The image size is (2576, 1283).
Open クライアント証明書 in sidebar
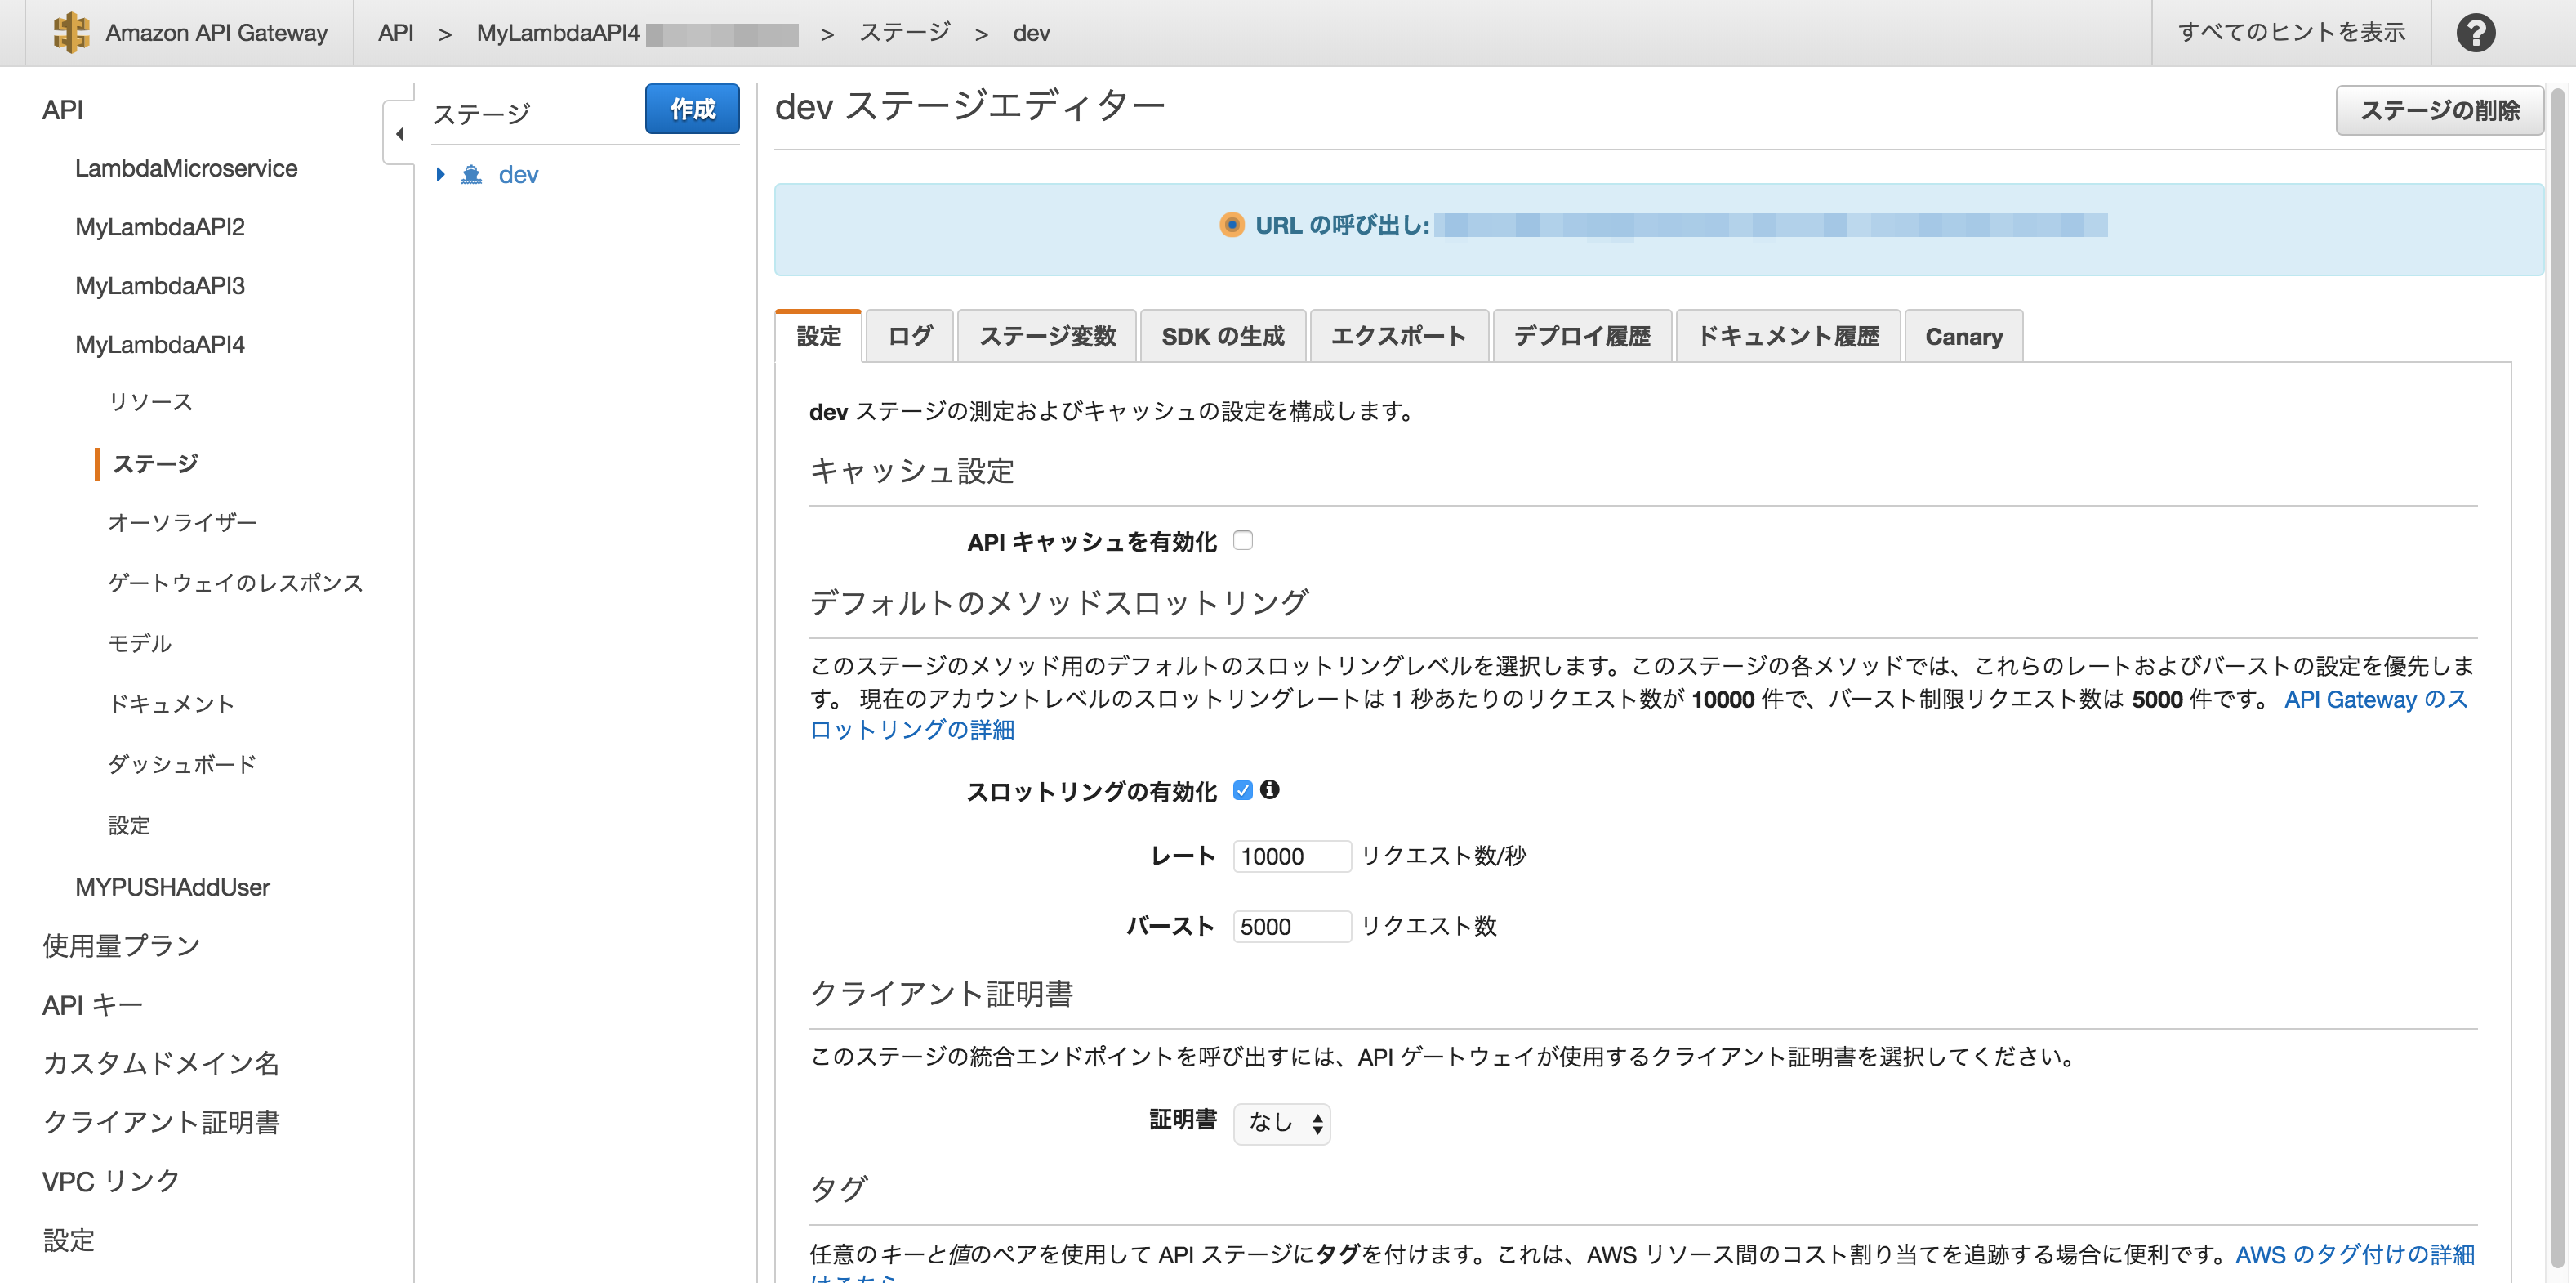161,1122
